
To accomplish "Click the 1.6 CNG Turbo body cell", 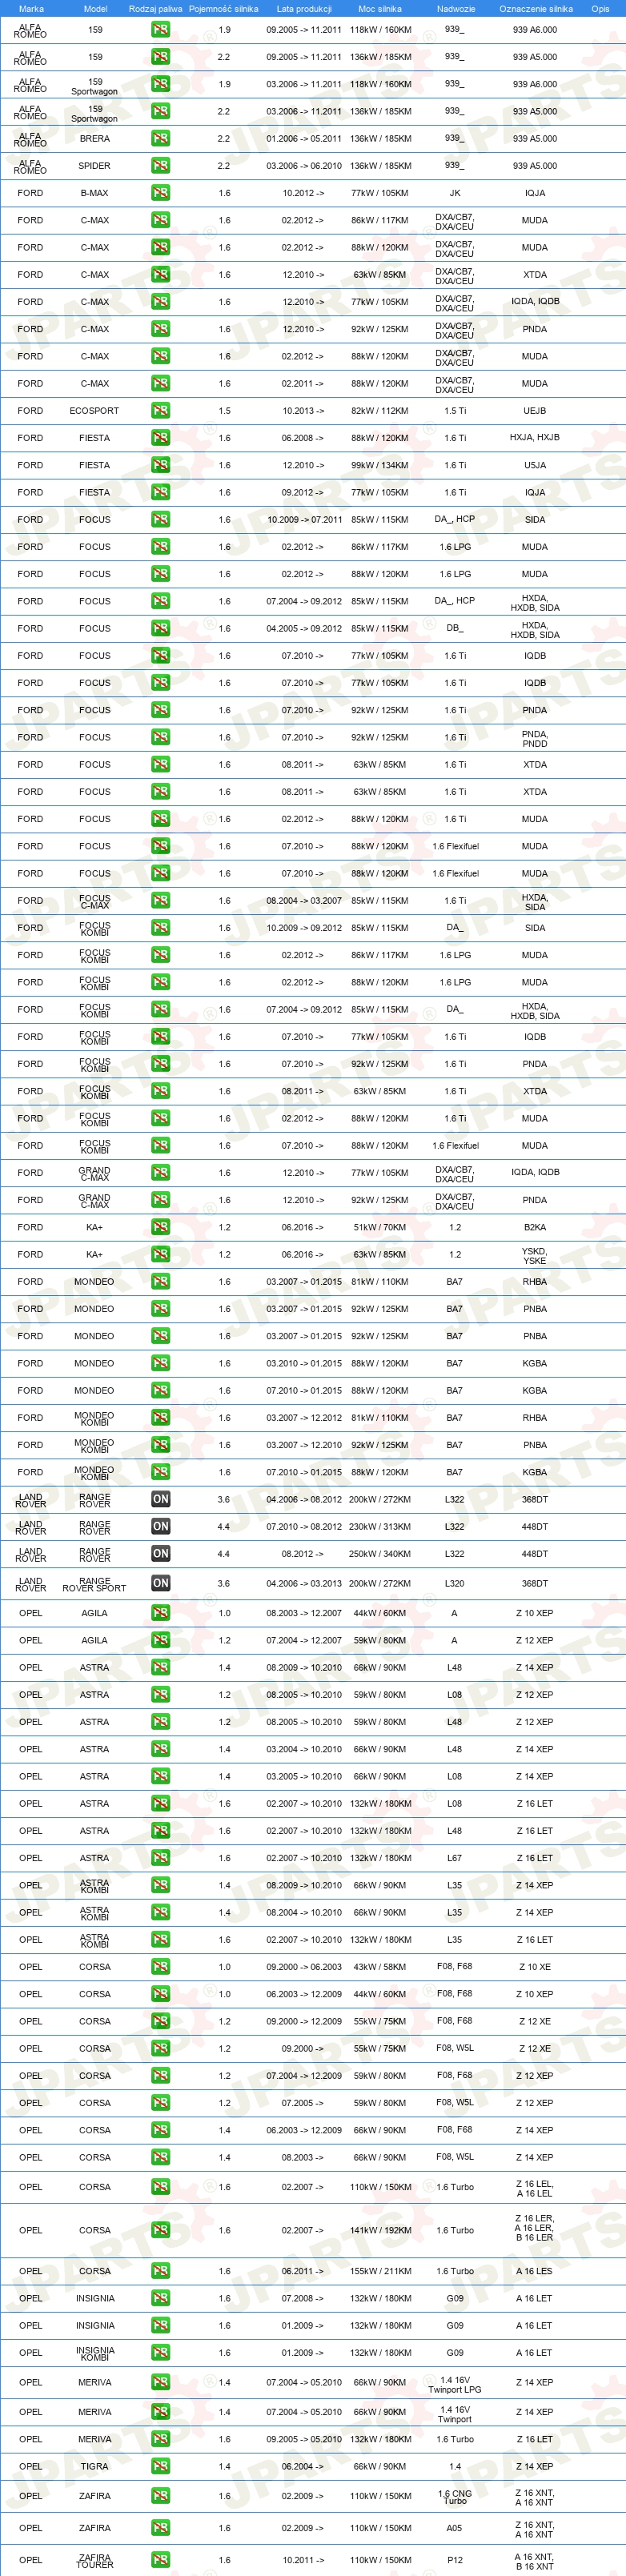I will (x=455, y=2496).
